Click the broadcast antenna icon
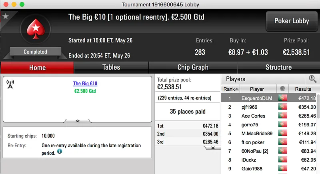This screenshot has height=174, width=320. (x=10, y=84)
